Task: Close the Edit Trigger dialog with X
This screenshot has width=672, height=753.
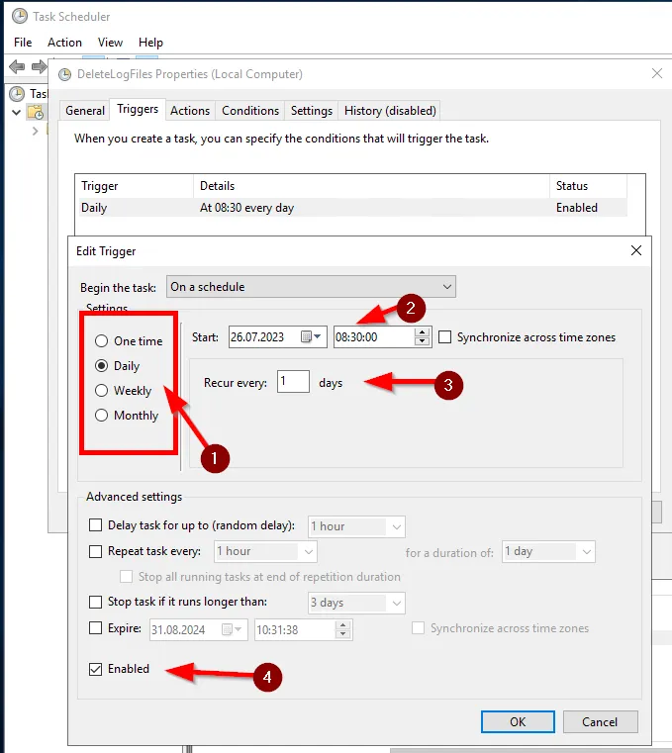Action: (636, 251)
